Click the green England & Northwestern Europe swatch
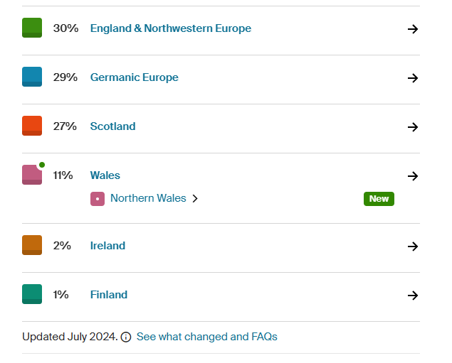Viewport: 452px width, 363px height. [32, 28]
